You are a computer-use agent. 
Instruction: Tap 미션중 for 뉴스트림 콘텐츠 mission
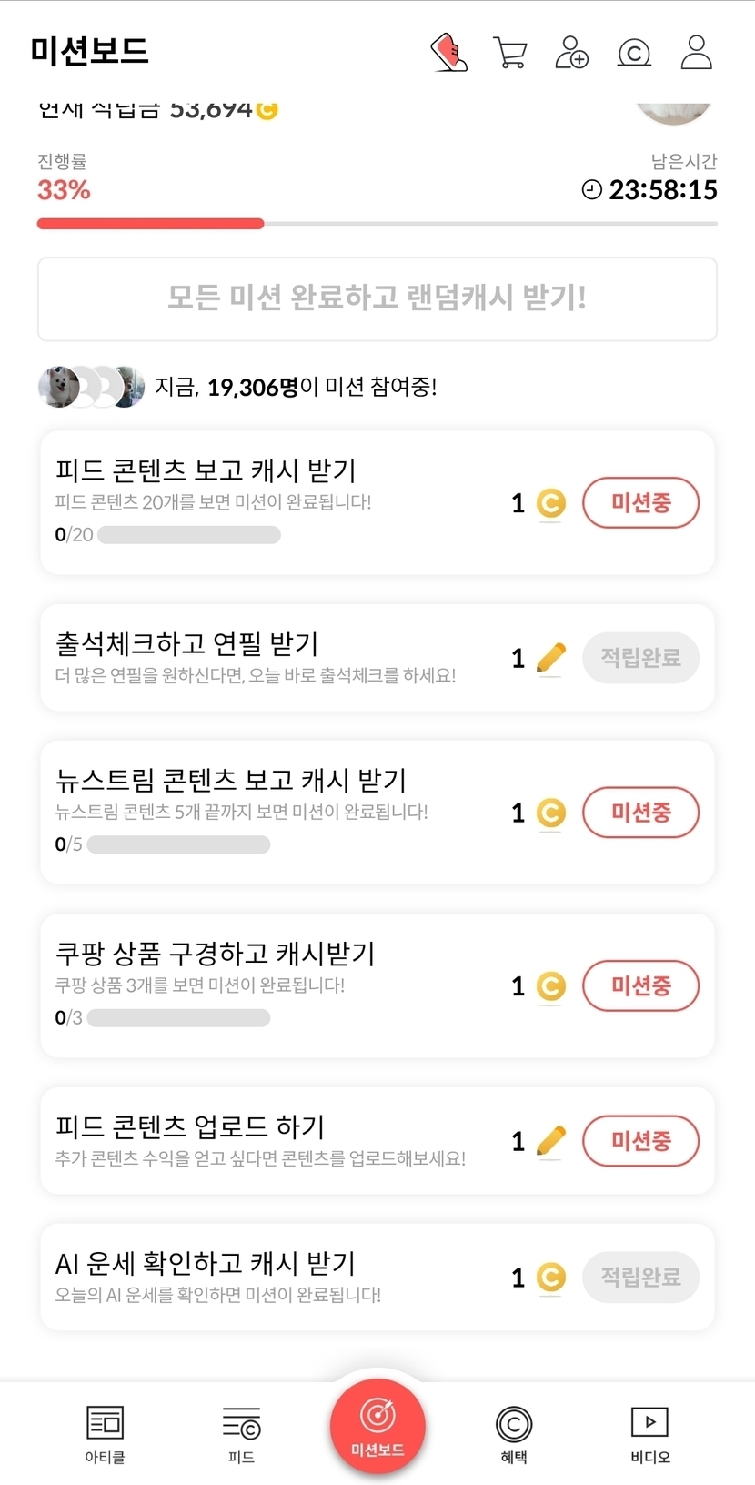point(640,813)
